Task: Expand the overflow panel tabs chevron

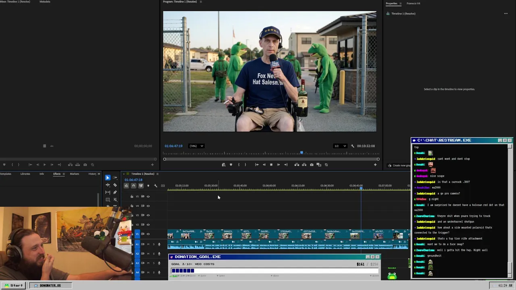Action: click(x=99, y=174)
